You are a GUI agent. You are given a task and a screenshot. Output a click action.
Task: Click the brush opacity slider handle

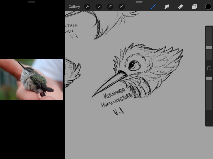coord(209,78)
